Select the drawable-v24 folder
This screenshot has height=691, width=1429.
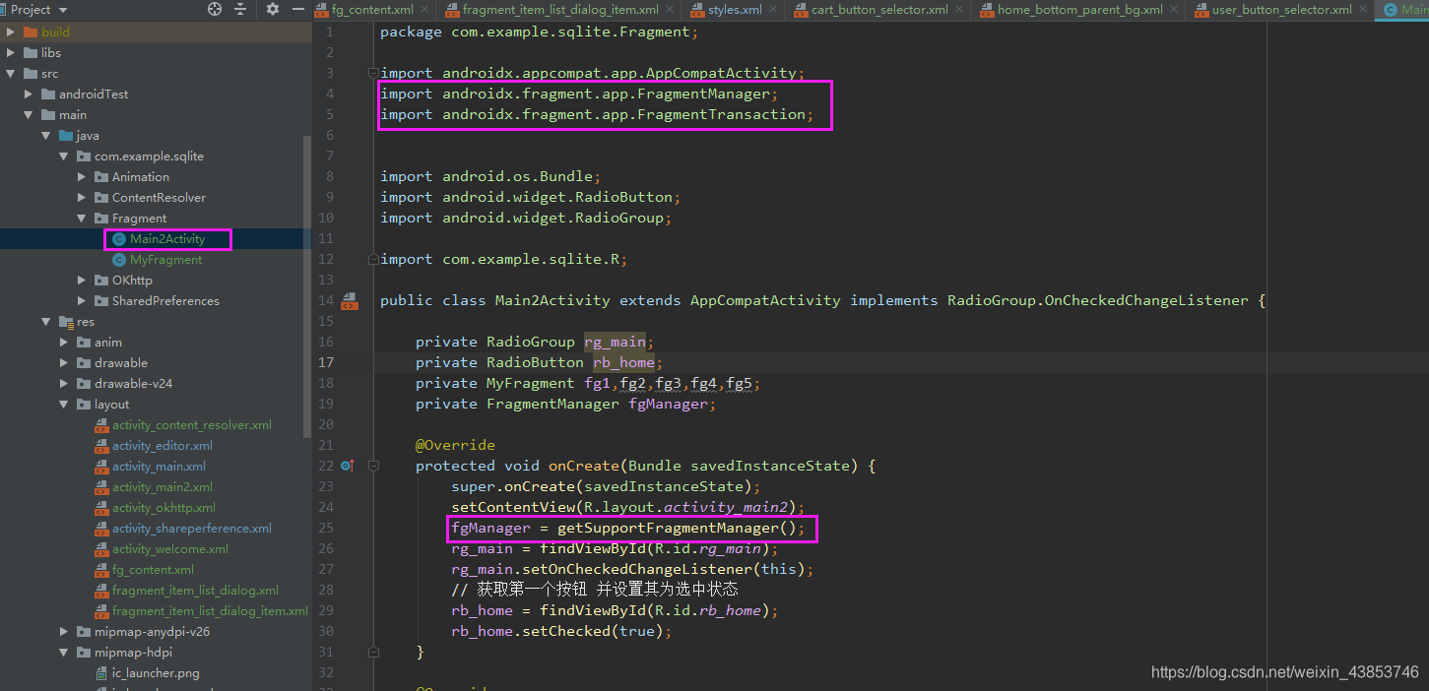point(133,384)
